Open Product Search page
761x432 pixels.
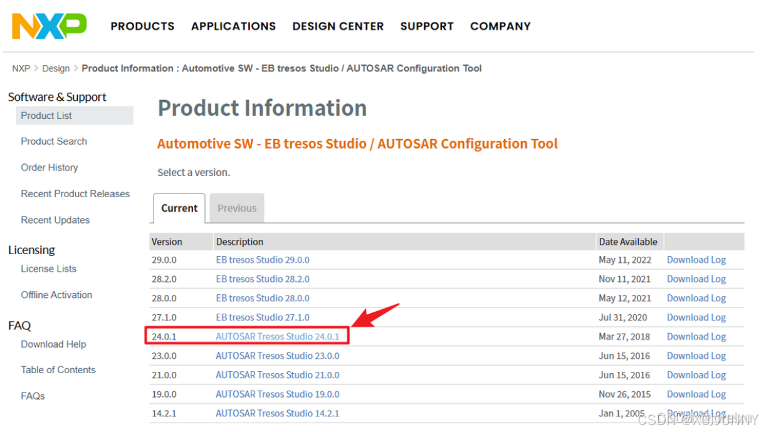54,141
